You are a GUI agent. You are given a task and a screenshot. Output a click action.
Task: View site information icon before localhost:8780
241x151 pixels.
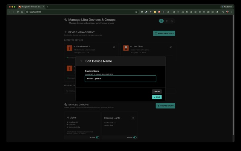[27, 12]
